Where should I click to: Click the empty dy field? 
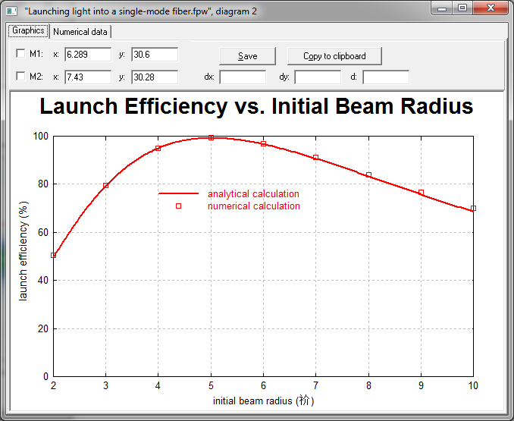(318, 77)
